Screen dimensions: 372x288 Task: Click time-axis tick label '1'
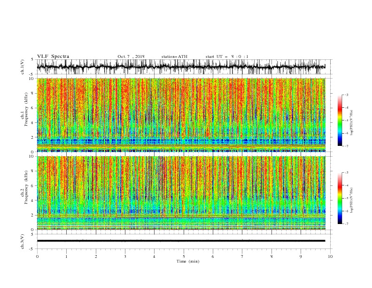pyautogui.click(x=66, y=256)
